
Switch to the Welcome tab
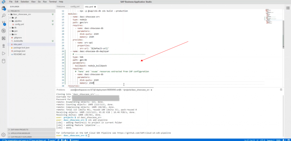(x=61, y=7)
